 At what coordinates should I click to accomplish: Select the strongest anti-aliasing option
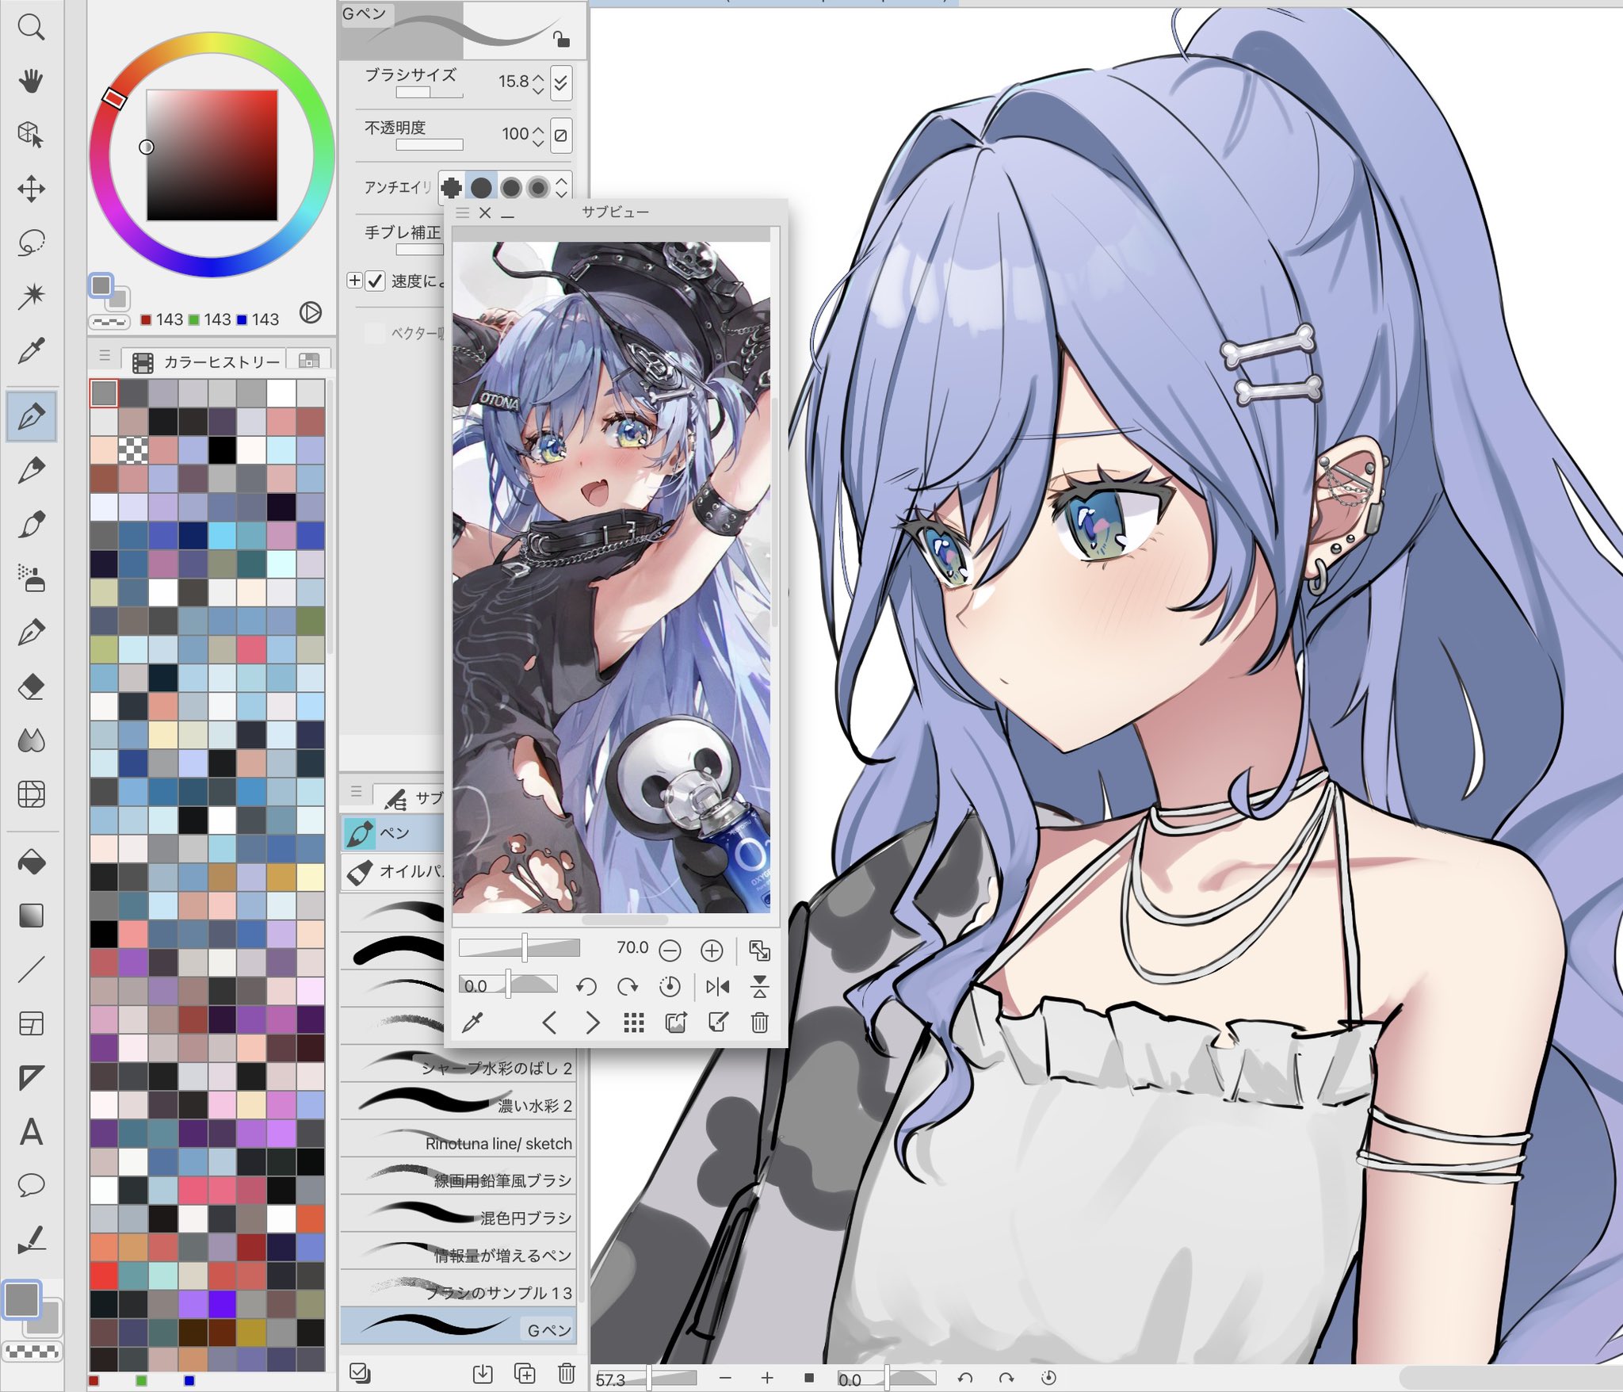tap(538, 187)
